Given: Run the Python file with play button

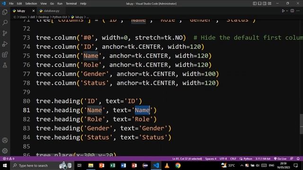Looking at the screenshot, I should point(283,11).
